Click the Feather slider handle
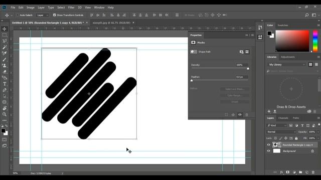321x180 pixels. (192, 80)
